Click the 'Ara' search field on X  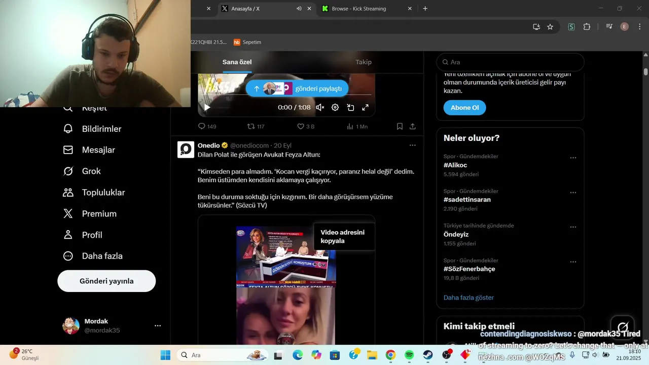coord(510,62)
